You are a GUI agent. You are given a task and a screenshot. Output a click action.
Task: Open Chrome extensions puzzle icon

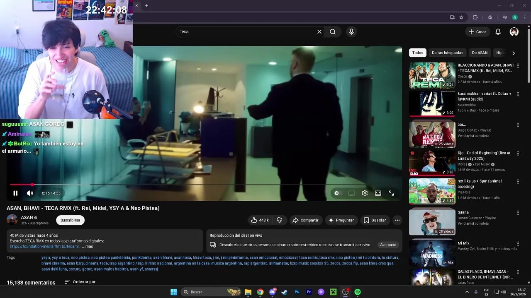pos(475,17)
